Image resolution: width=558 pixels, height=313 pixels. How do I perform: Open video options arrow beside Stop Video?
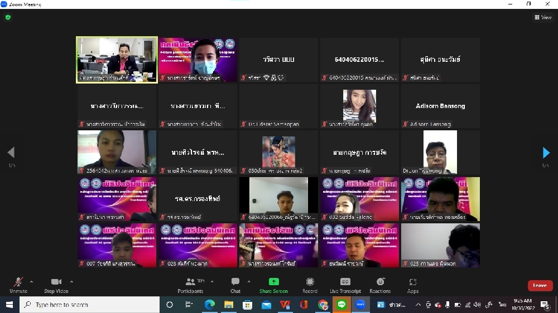click(71, 282)
